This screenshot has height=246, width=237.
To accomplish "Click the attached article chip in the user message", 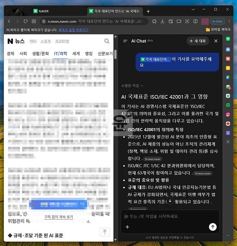I will pyautogui.click(x=155, y=59).
